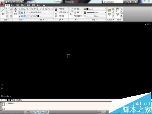Activate the Move tool in Modify panel
The image size is (152, 114).
tap(15, 11)
